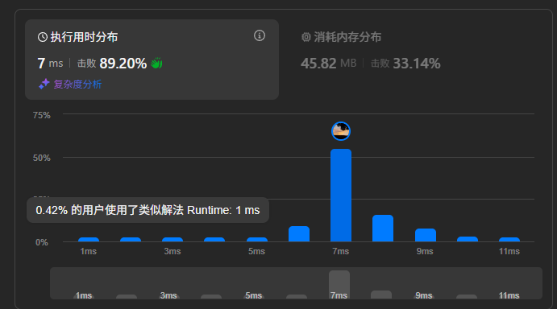This screenshot has width=557, height=309.
Task: Click the 75% axis label
Action: (42, 115)
